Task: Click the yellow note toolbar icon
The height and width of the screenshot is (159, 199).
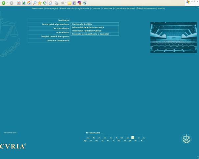Action: pyautogui.click(x=69, y=3)
